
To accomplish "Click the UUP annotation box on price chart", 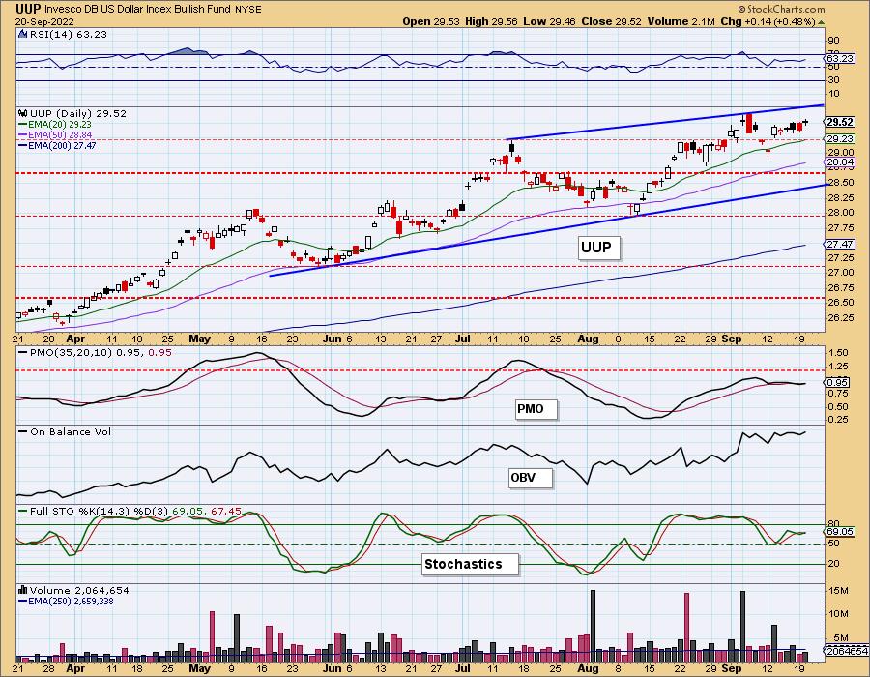I will 597,248.
